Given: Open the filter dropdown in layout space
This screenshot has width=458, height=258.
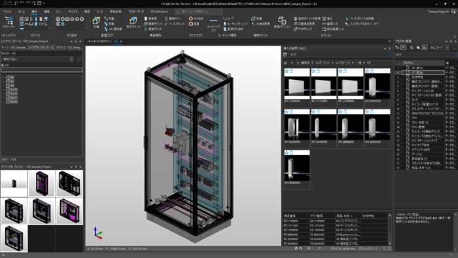Looking at the screenshot, I should [71, 59].
